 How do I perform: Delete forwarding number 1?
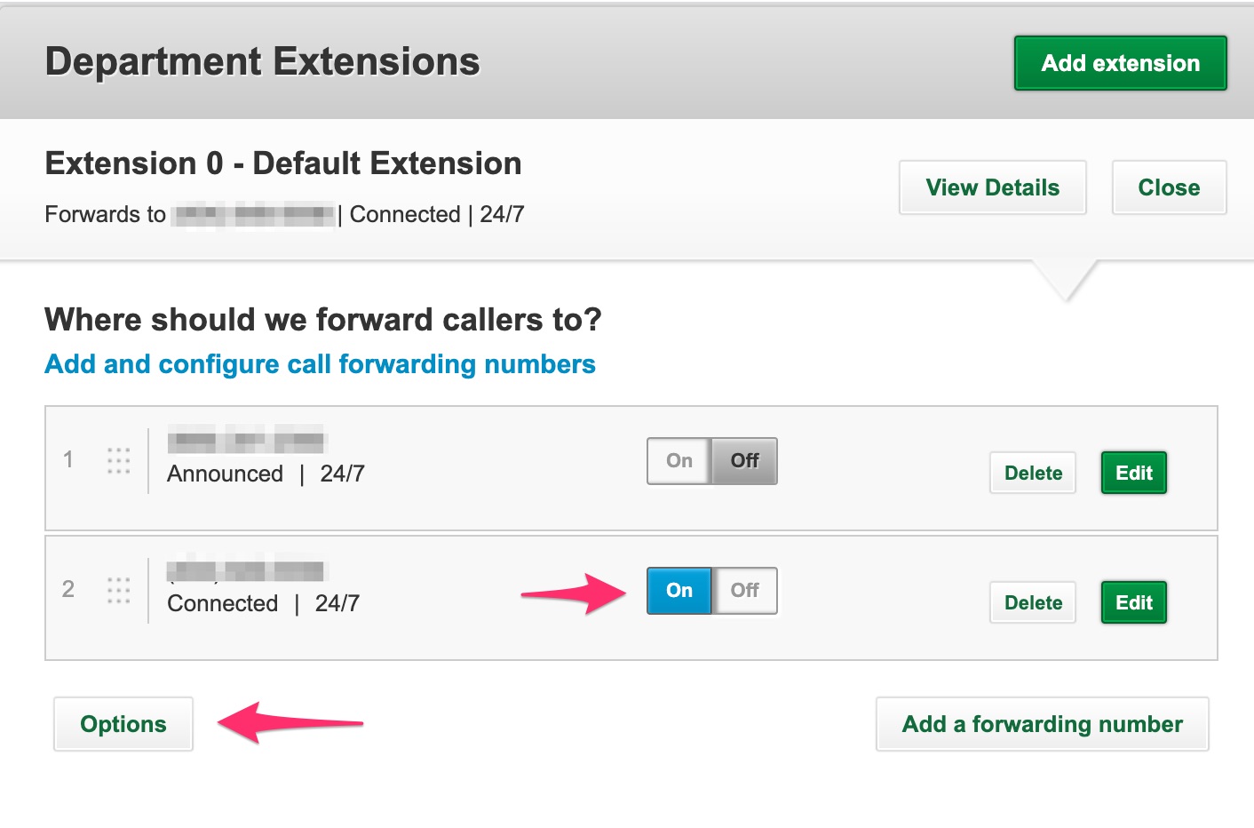click(1033, 473)
